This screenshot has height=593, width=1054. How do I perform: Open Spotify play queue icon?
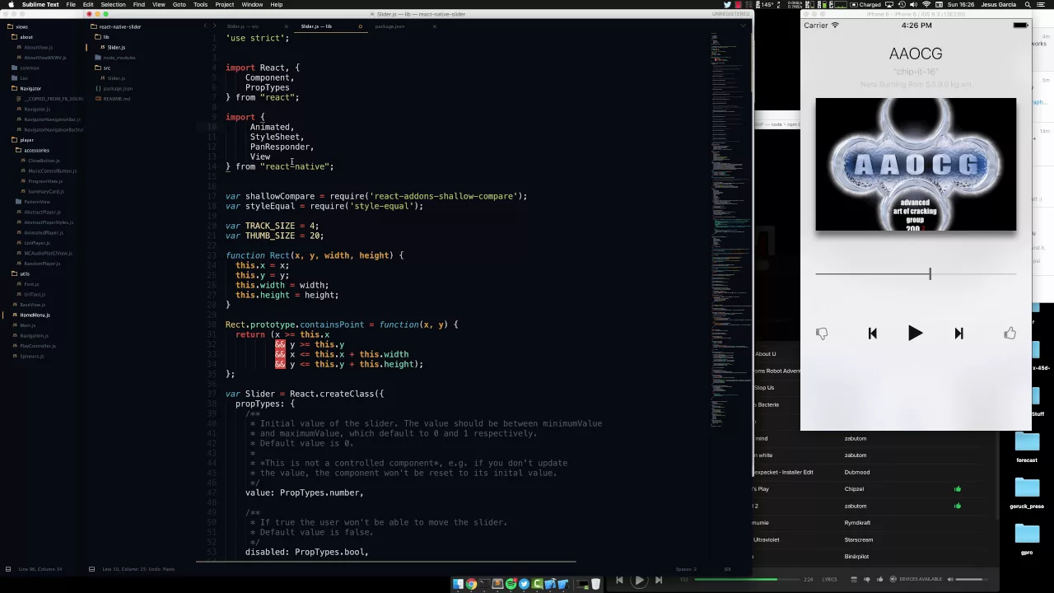[x=854, y=580]
